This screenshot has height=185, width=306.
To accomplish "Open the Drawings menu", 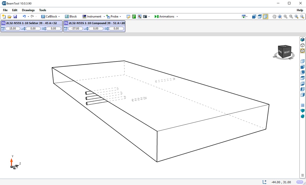I will [x=28, y=10].
